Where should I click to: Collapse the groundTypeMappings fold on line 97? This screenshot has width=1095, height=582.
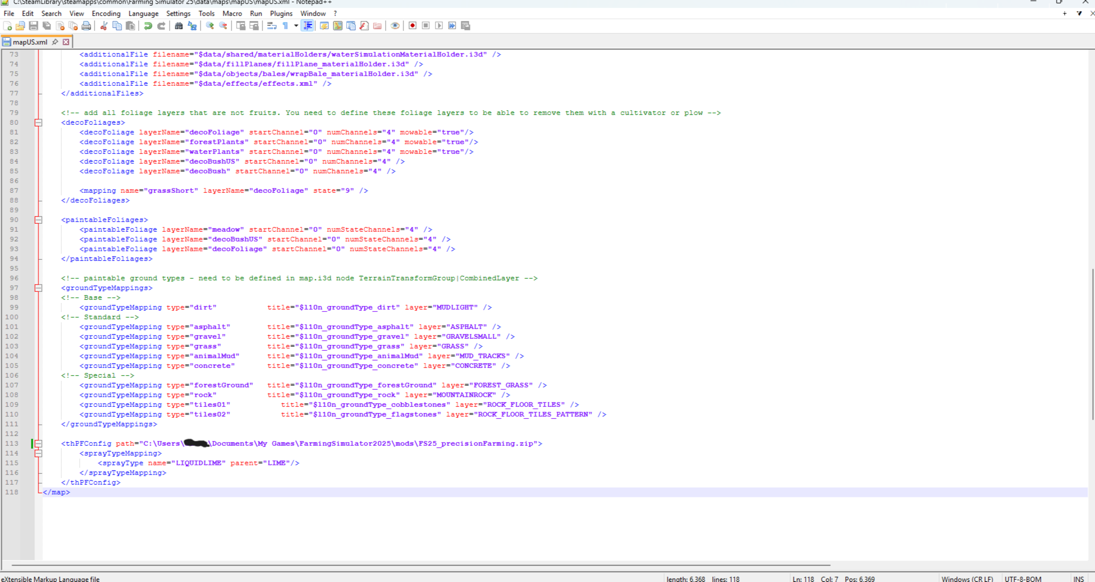tap(38, 288)
